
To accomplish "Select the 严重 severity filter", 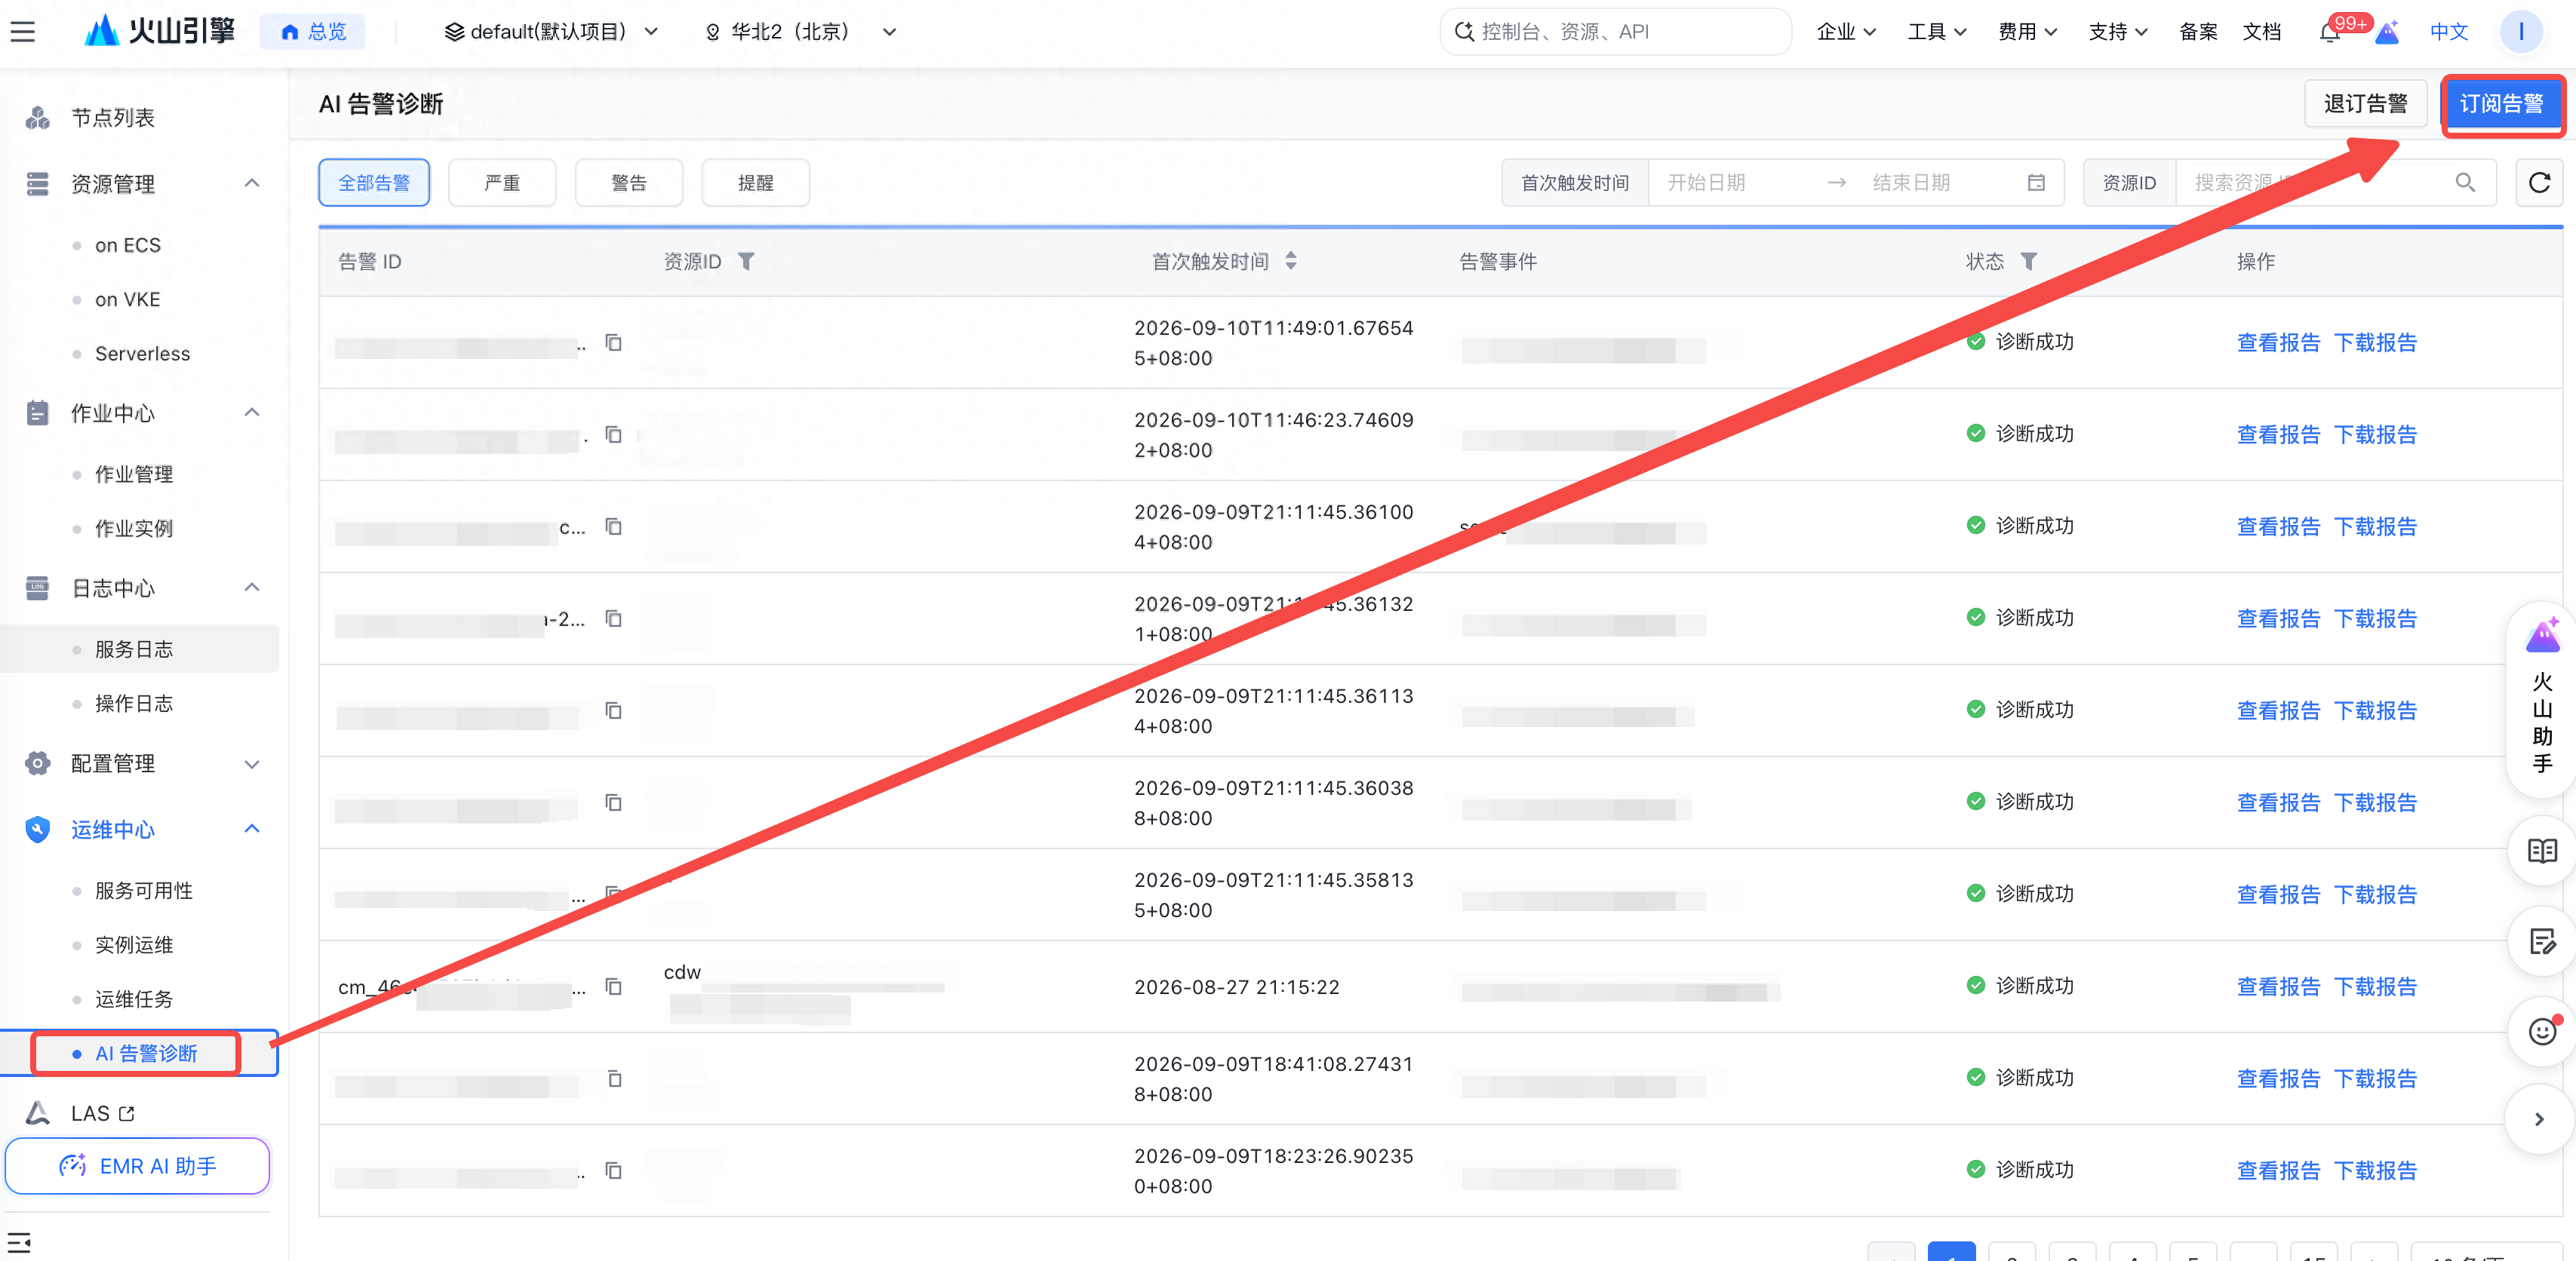I will tap(502, 183).
